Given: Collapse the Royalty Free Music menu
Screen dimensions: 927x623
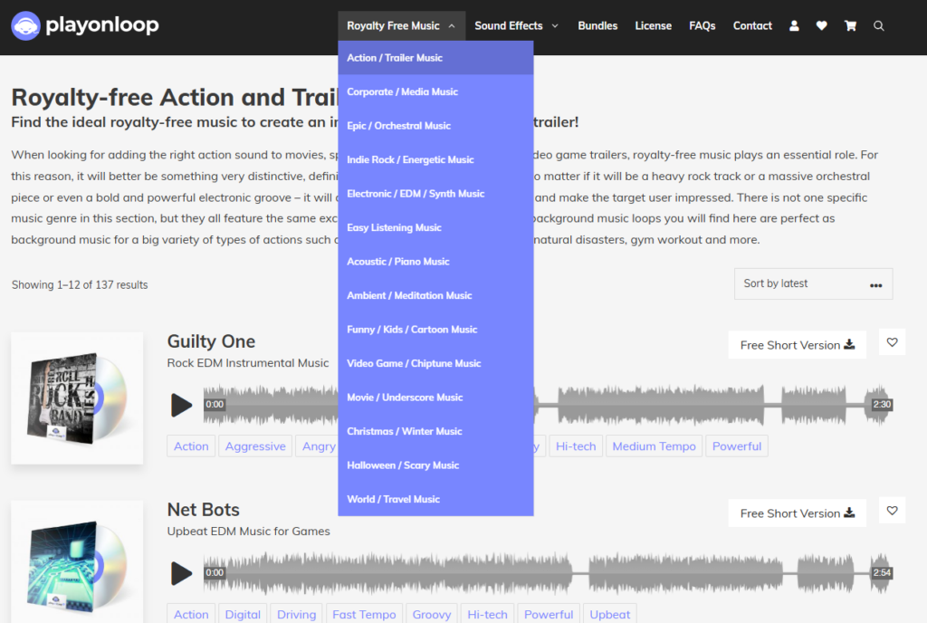Looking at the screenshot, I should coord(401,26).
